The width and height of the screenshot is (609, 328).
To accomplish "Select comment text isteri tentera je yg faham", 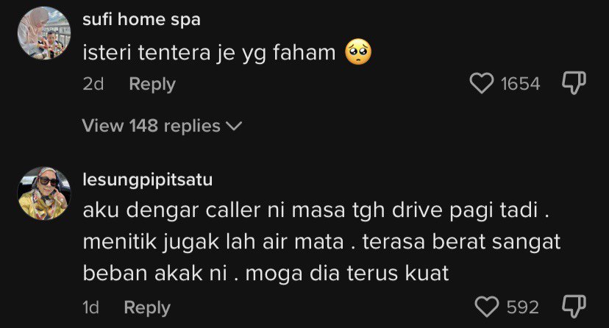I will [x=209, y=53].
